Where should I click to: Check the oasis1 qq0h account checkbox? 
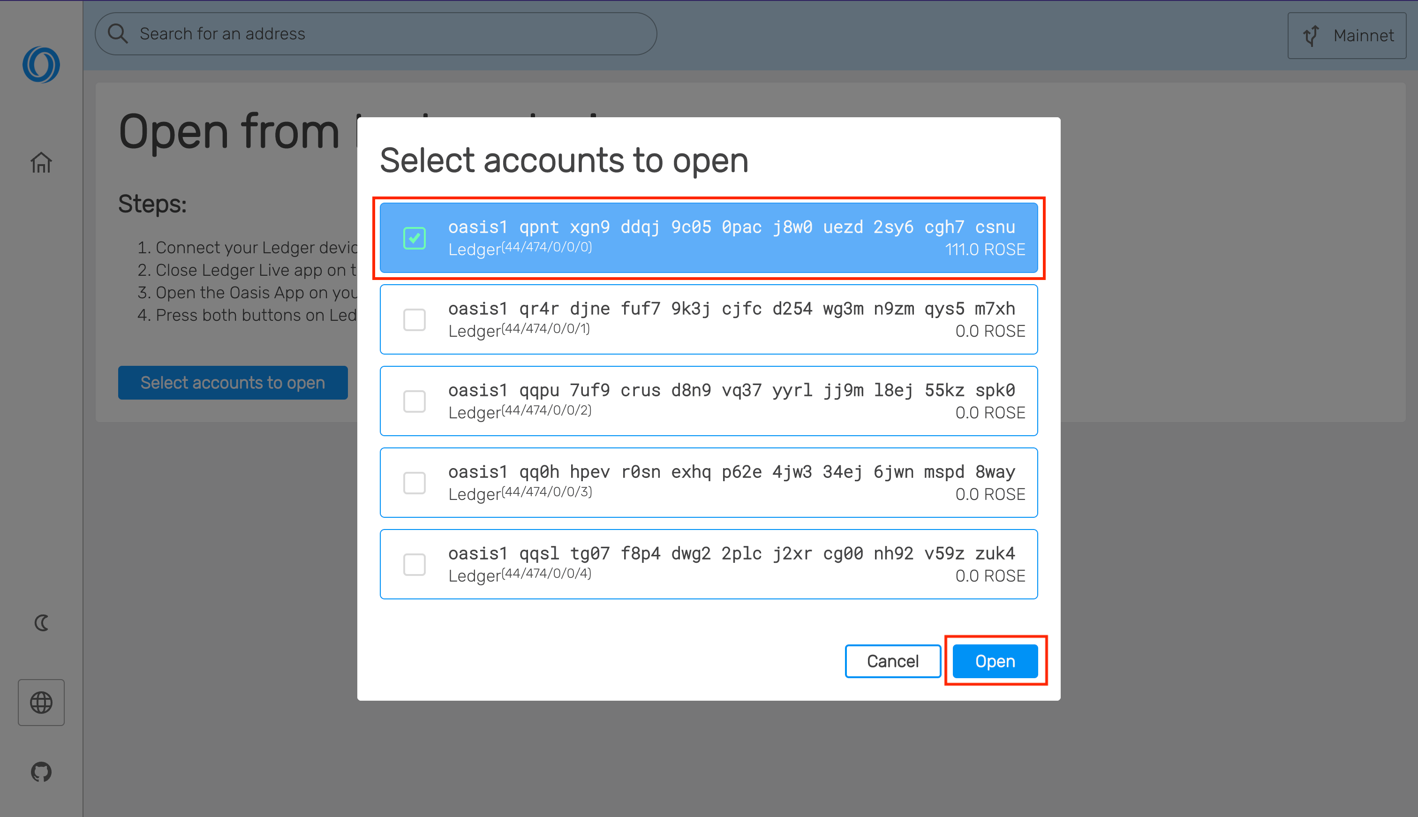pos(415,483)
